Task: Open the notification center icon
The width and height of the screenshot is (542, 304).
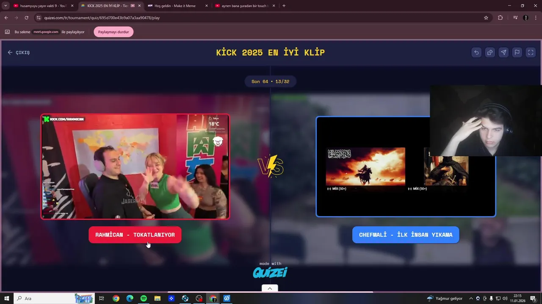Action: tap(533, 299)
